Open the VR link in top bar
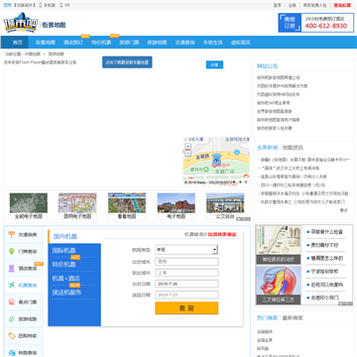The width and height of the screenshot is (357, 357). click(64, 5)
